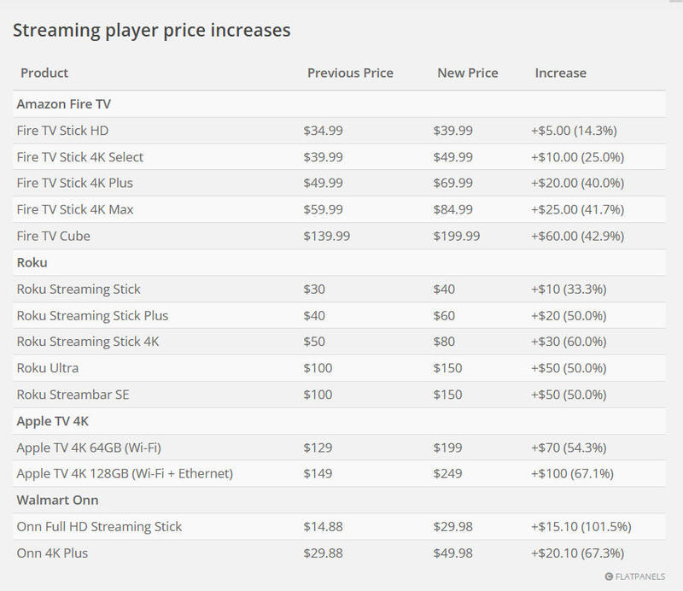Click the +$15.10 (101.5%) increase value
This screenshot has width=683, height=591.
[x=581, y=527]
